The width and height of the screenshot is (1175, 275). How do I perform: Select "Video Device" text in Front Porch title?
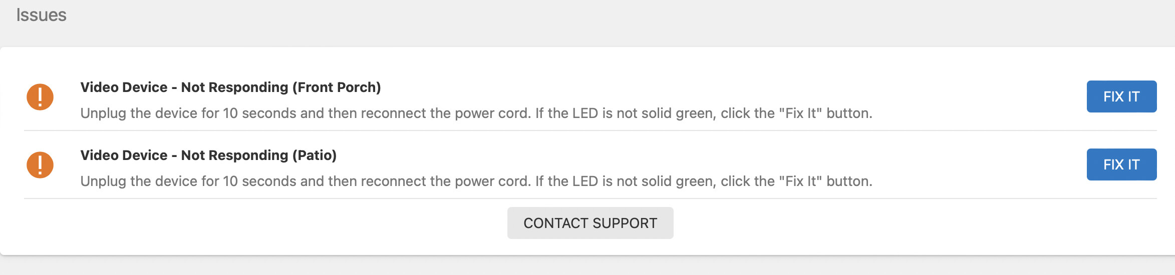[124, 87]
